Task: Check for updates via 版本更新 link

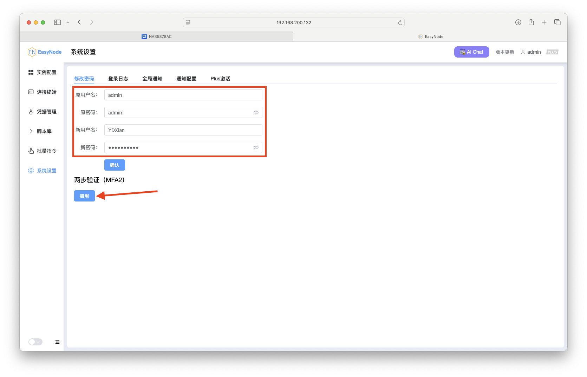Action: (504, 52)
